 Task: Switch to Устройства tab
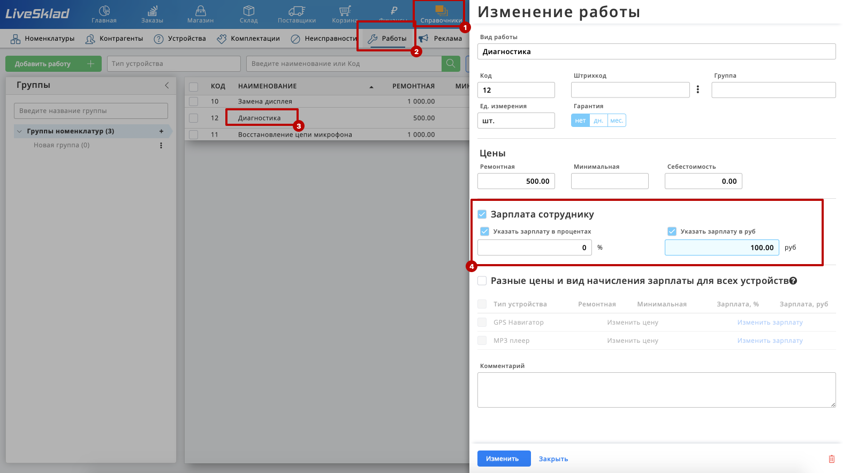(x=180, y=39)
